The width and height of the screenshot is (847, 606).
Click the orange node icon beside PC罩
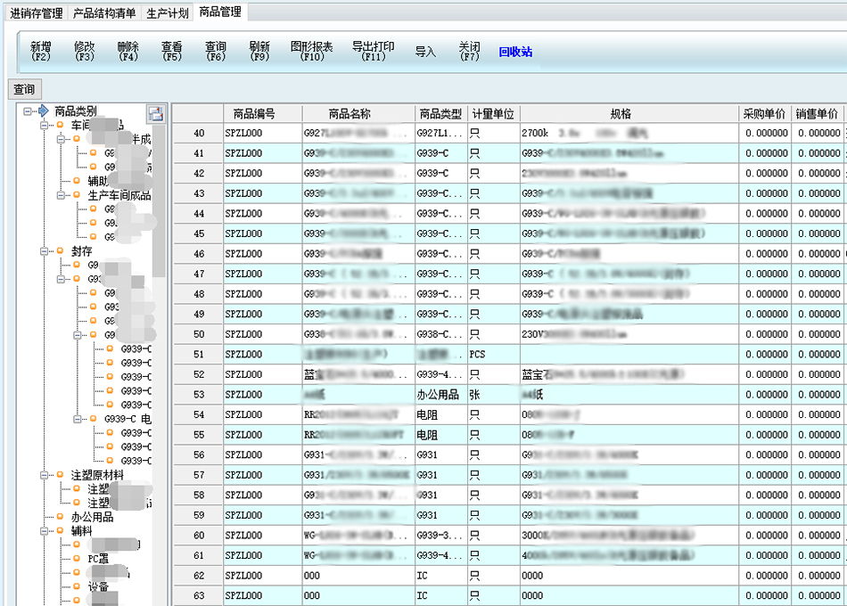(77, 558)
